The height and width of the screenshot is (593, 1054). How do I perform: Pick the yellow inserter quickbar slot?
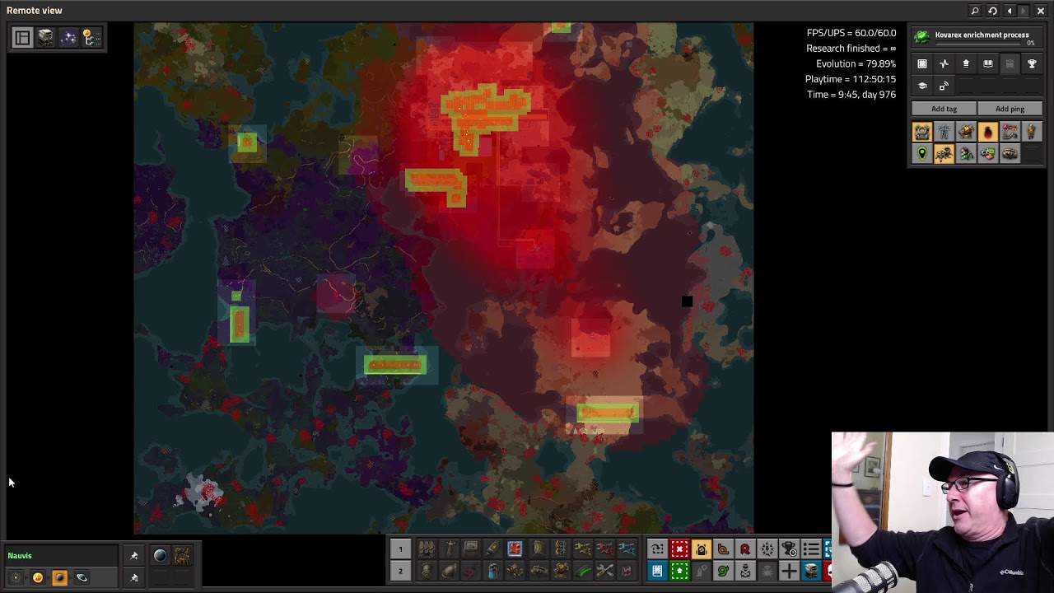(582, 549)
